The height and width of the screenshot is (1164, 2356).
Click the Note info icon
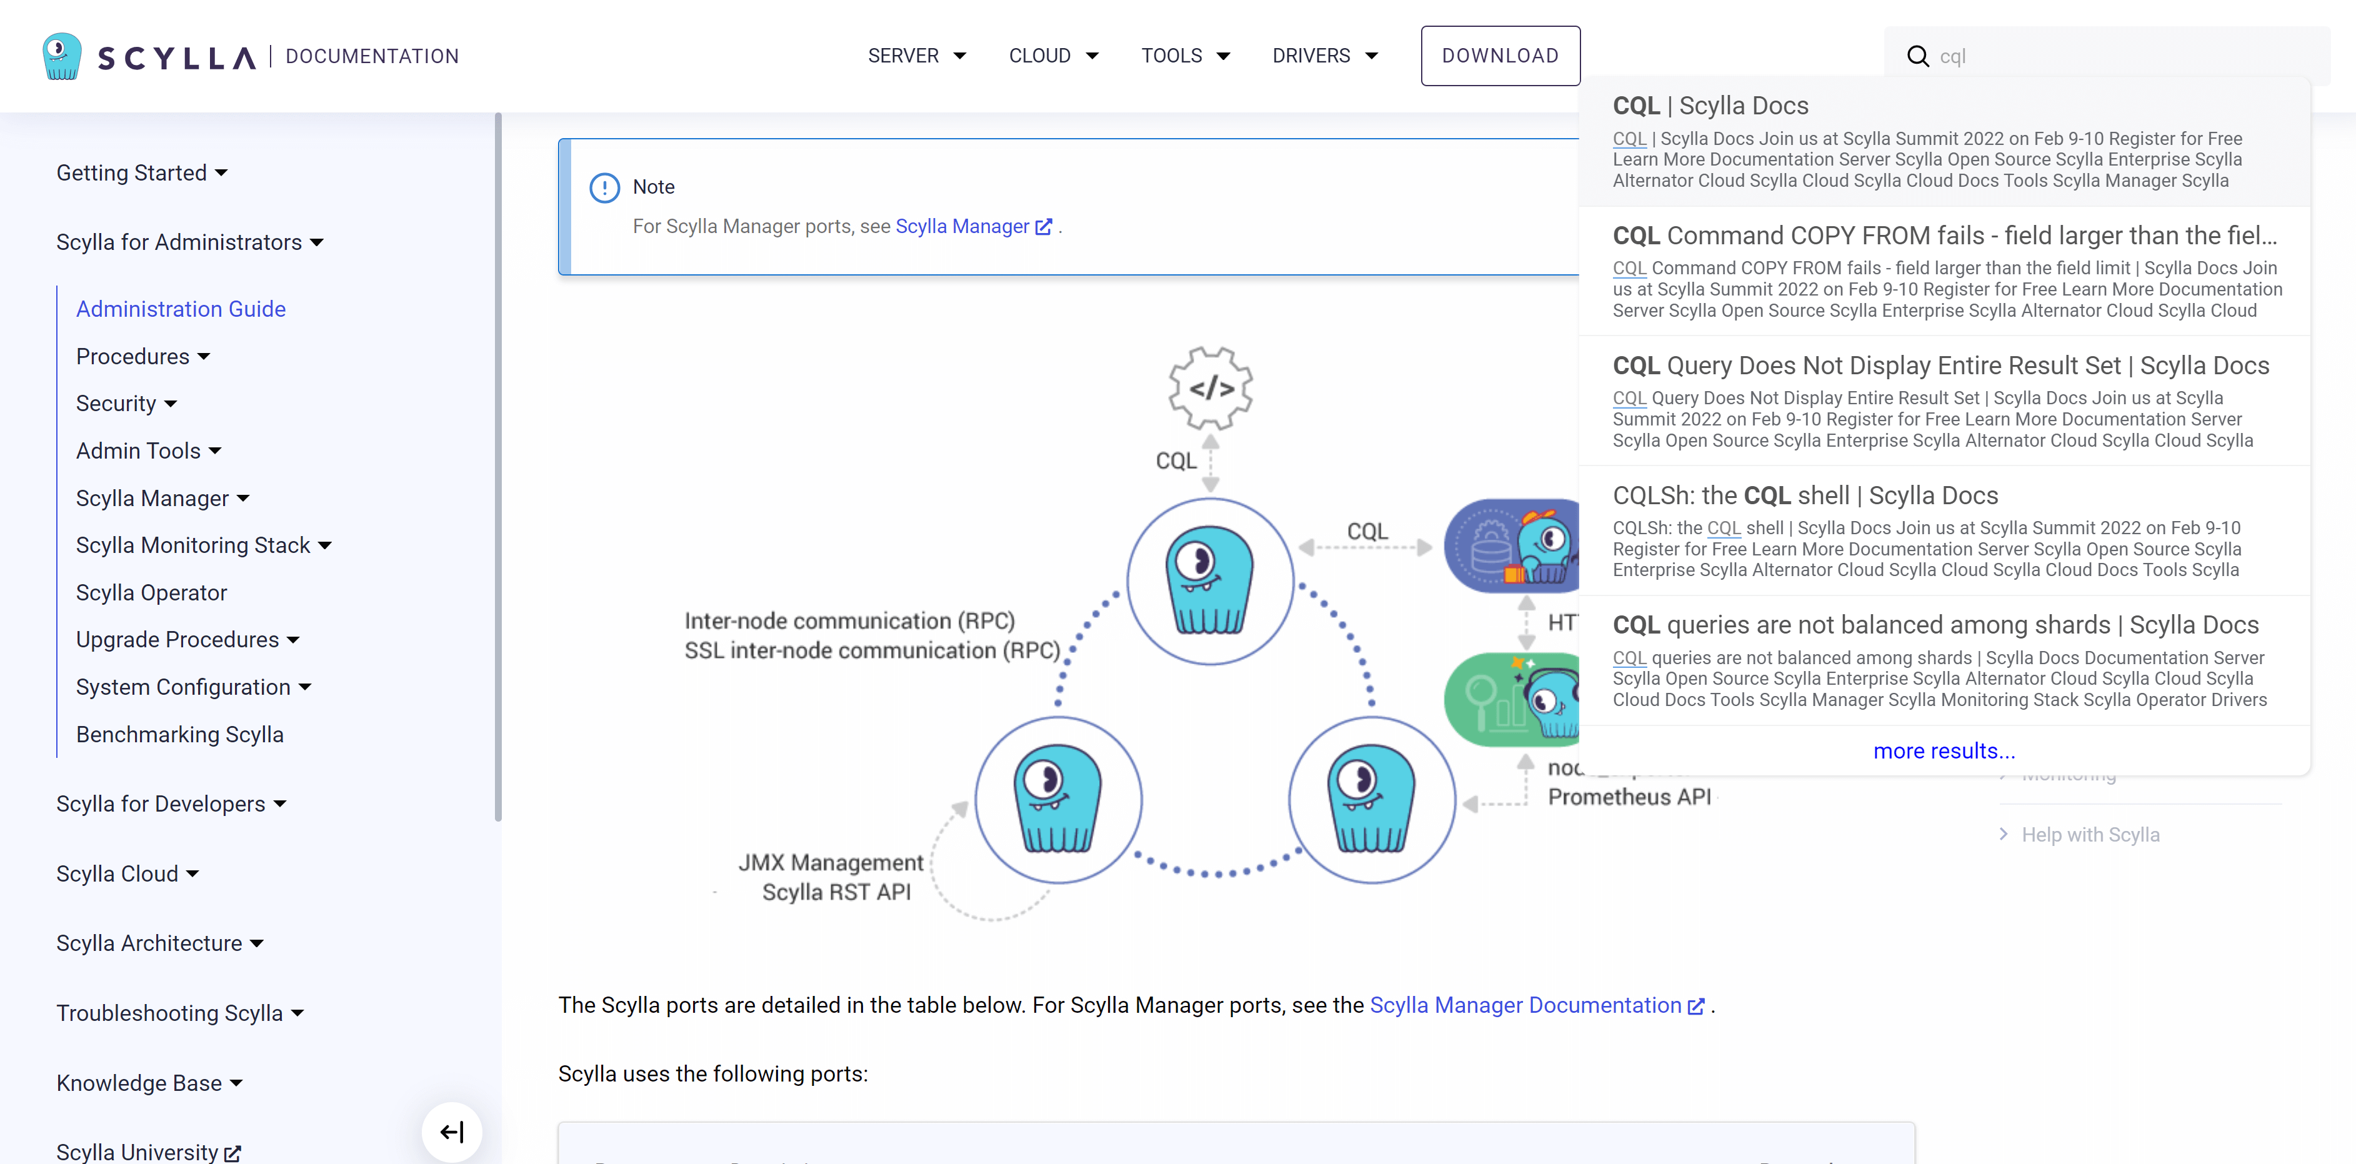pyautogui.click(x=604, y=187)
